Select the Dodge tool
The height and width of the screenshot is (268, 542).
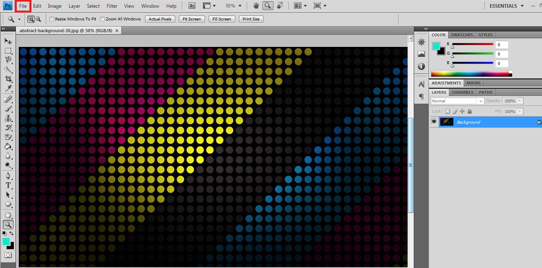click(8, 165)
